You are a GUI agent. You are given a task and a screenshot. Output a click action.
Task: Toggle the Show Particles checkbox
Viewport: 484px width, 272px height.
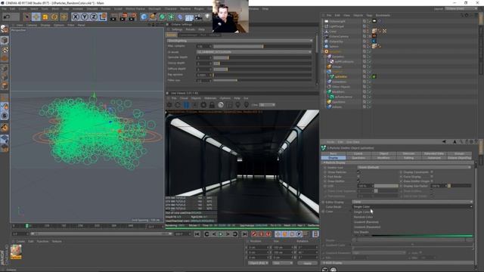[358, 172]
